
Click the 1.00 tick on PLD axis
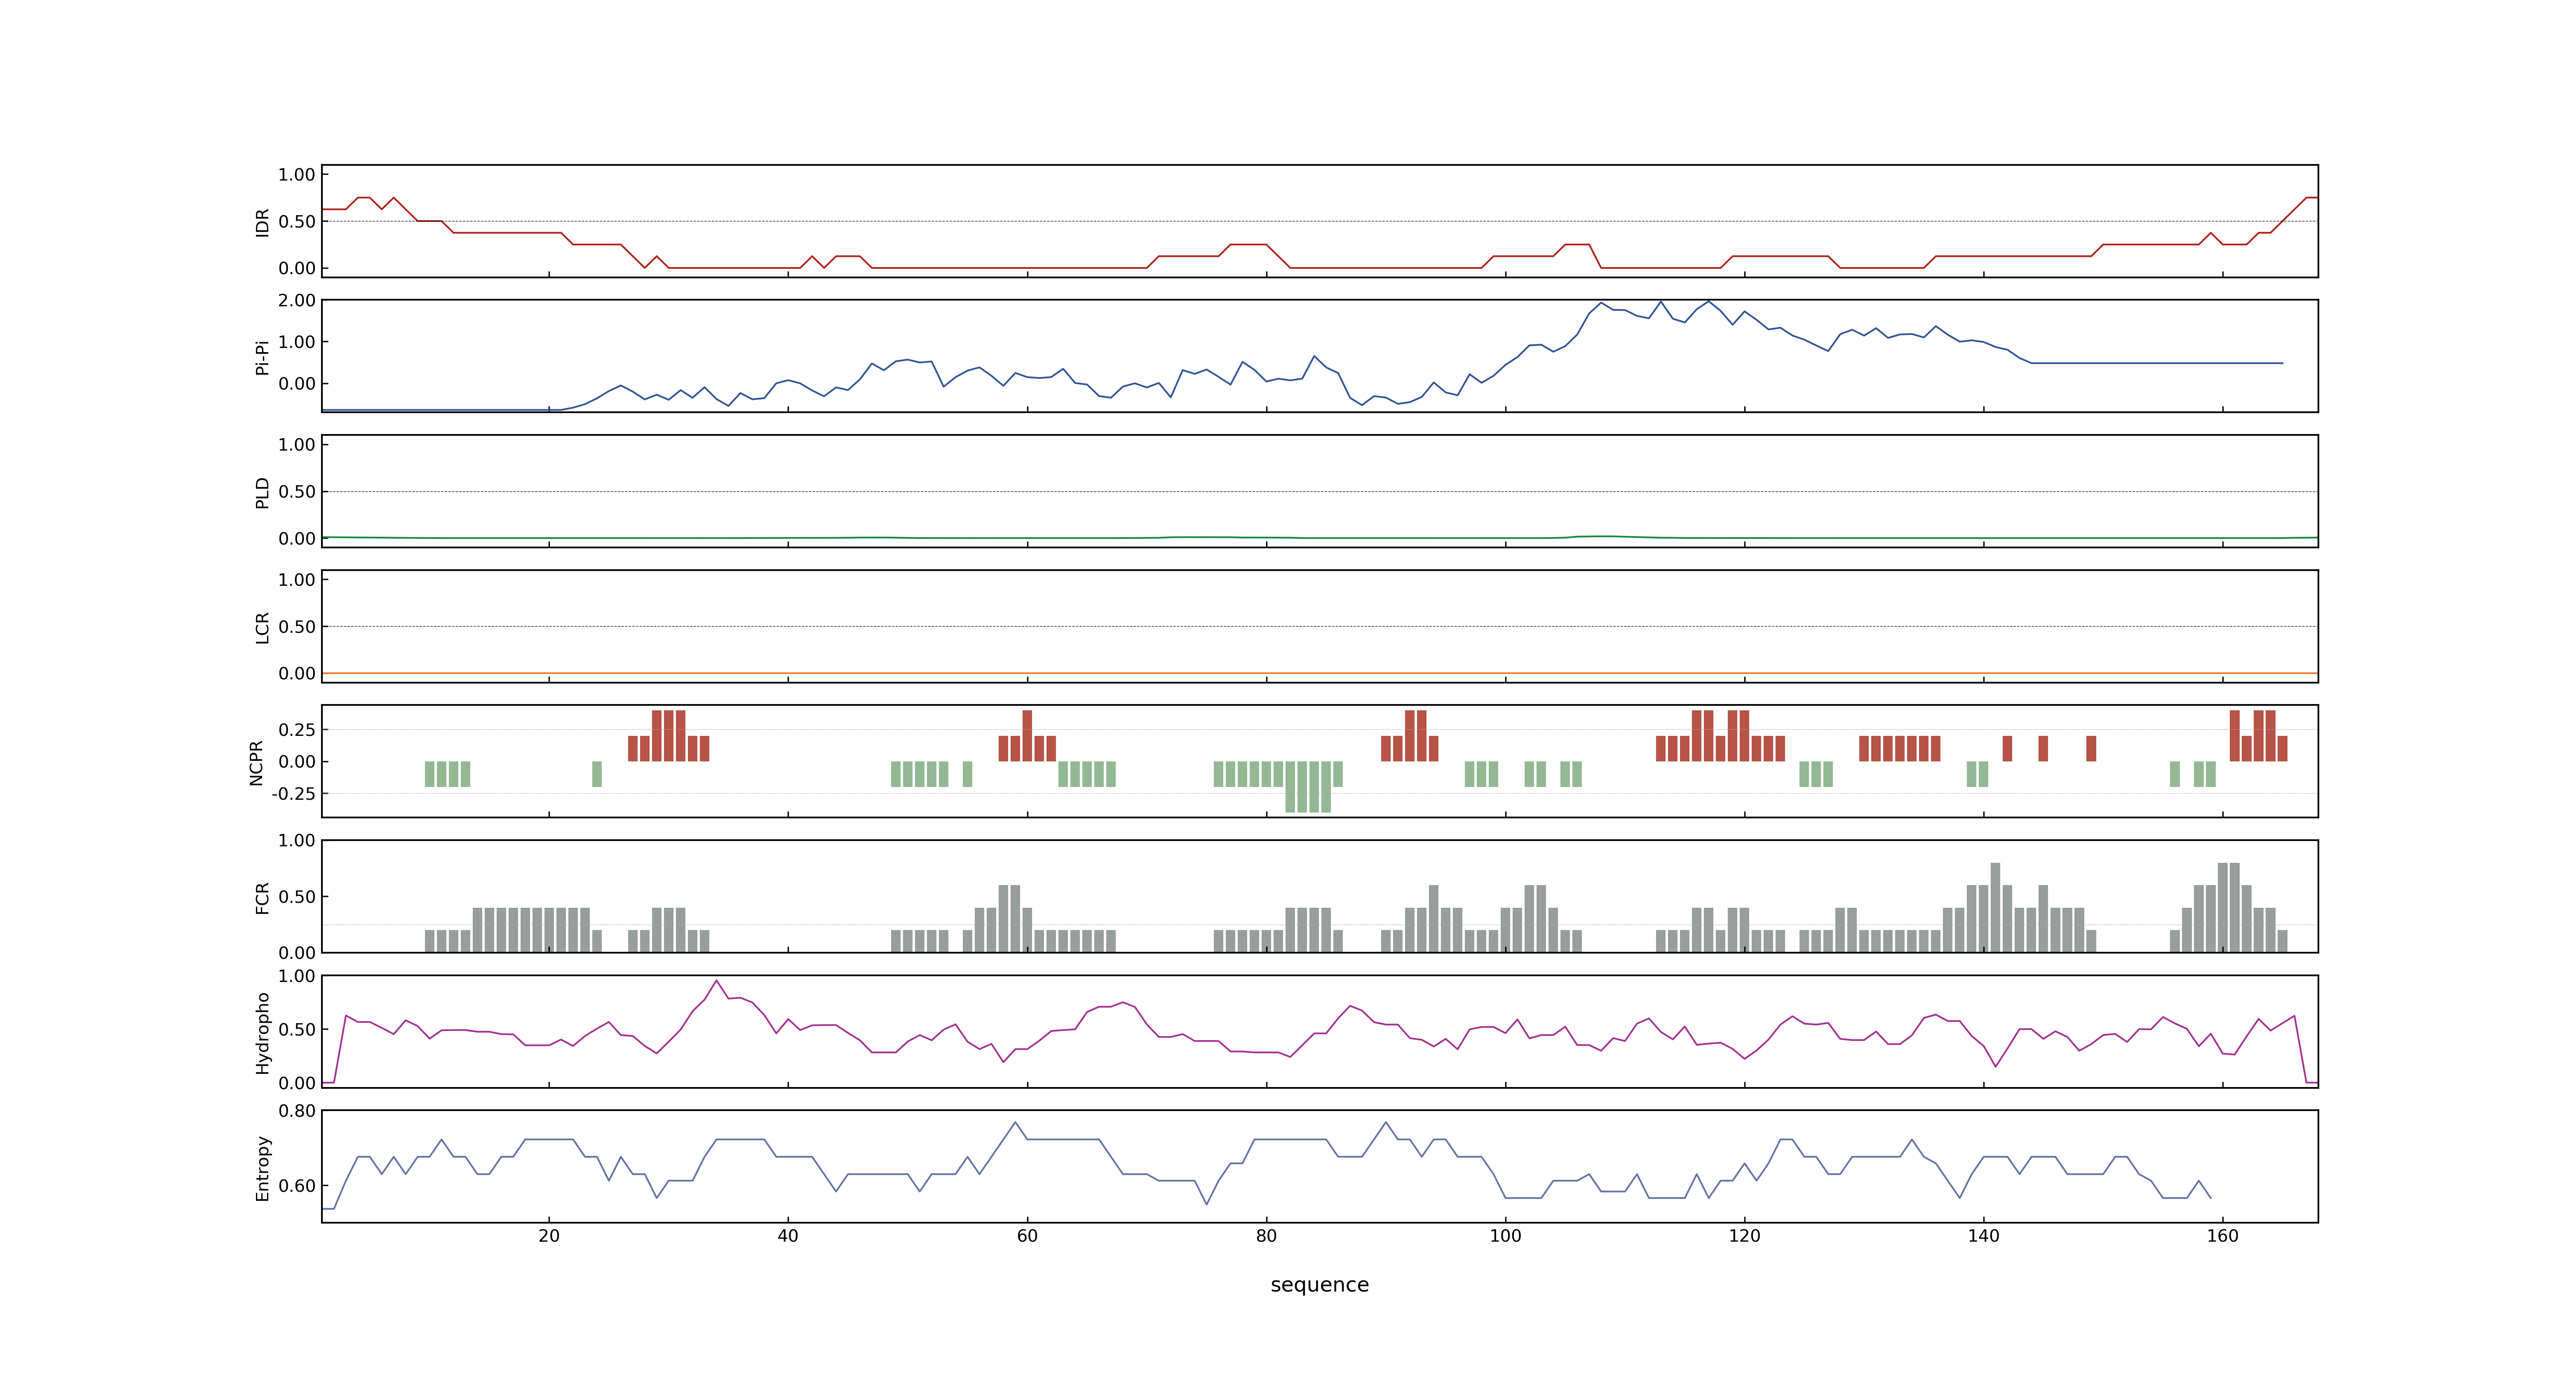click(x=297, y=445)
